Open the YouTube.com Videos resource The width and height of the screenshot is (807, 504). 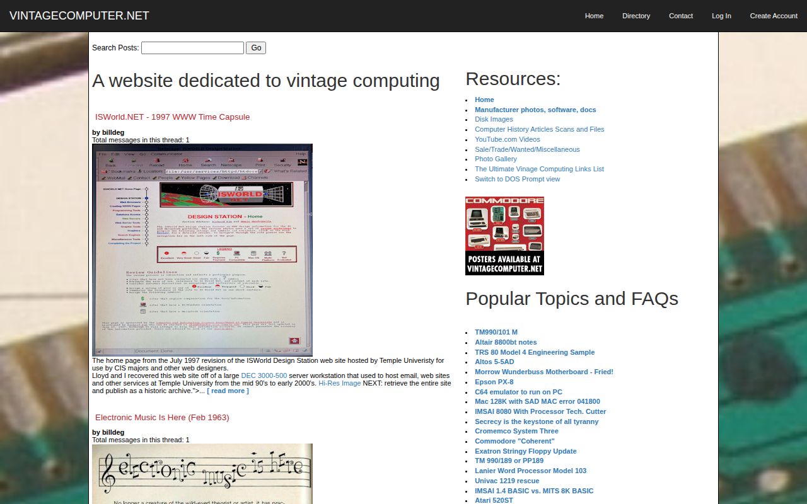tap(507, 139)
